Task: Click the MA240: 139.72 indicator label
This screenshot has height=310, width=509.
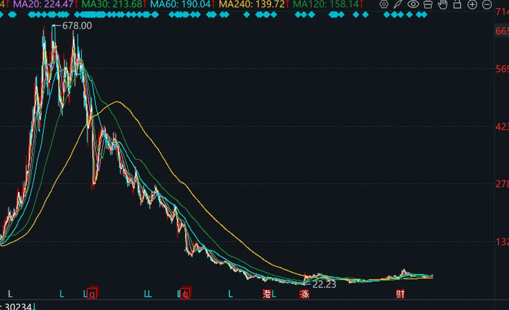Action: point(252,4)
